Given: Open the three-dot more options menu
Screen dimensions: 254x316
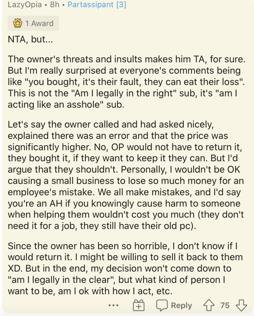Looking at the screenshot, I should (113, 305).
